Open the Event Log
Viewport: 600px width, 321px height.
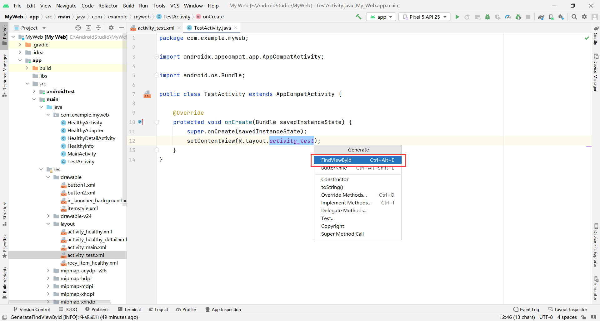pyautogui.click(x=526, y=309)
